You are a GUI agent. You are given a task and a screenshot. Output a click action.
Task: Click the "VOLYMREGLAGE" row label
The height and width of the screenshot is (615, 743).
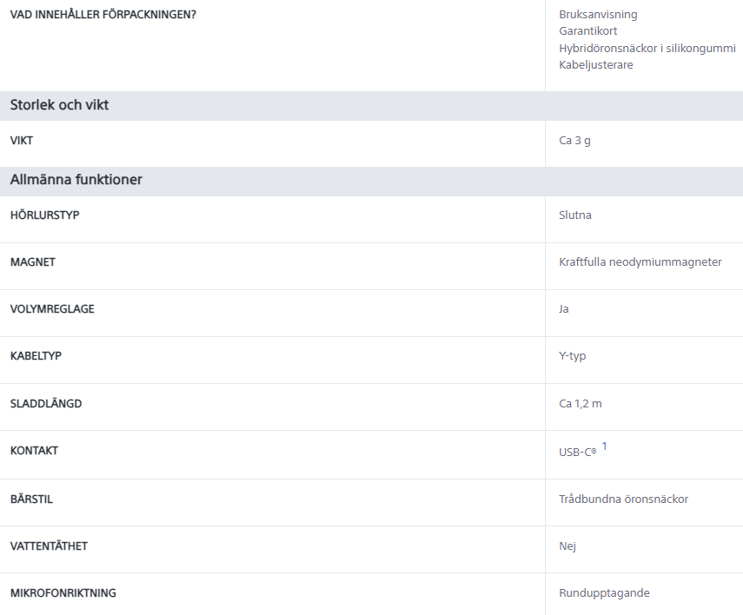(52, 309)
